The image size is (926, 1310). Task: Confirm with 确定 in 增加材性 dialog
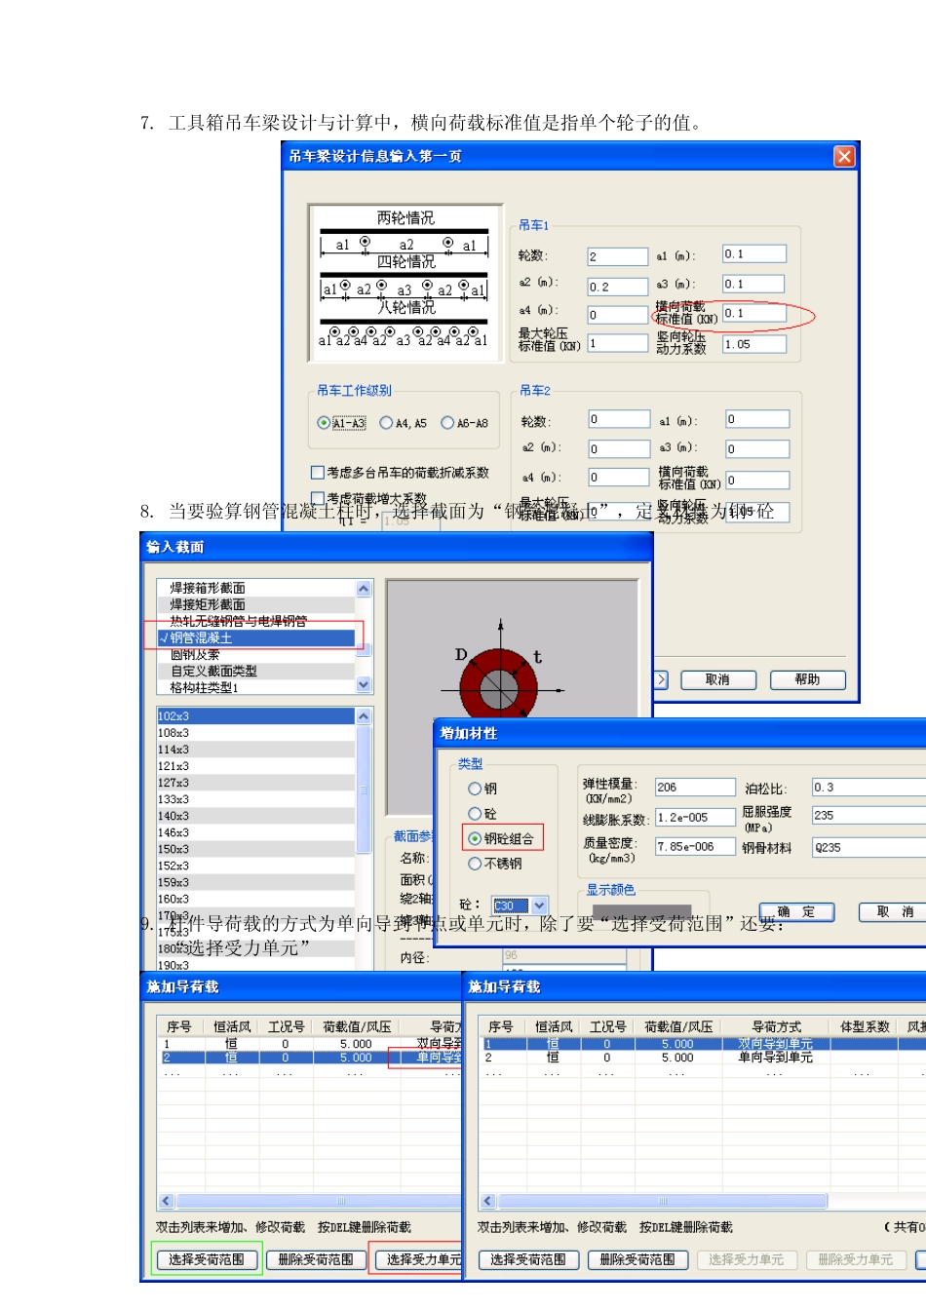(797, 912)
